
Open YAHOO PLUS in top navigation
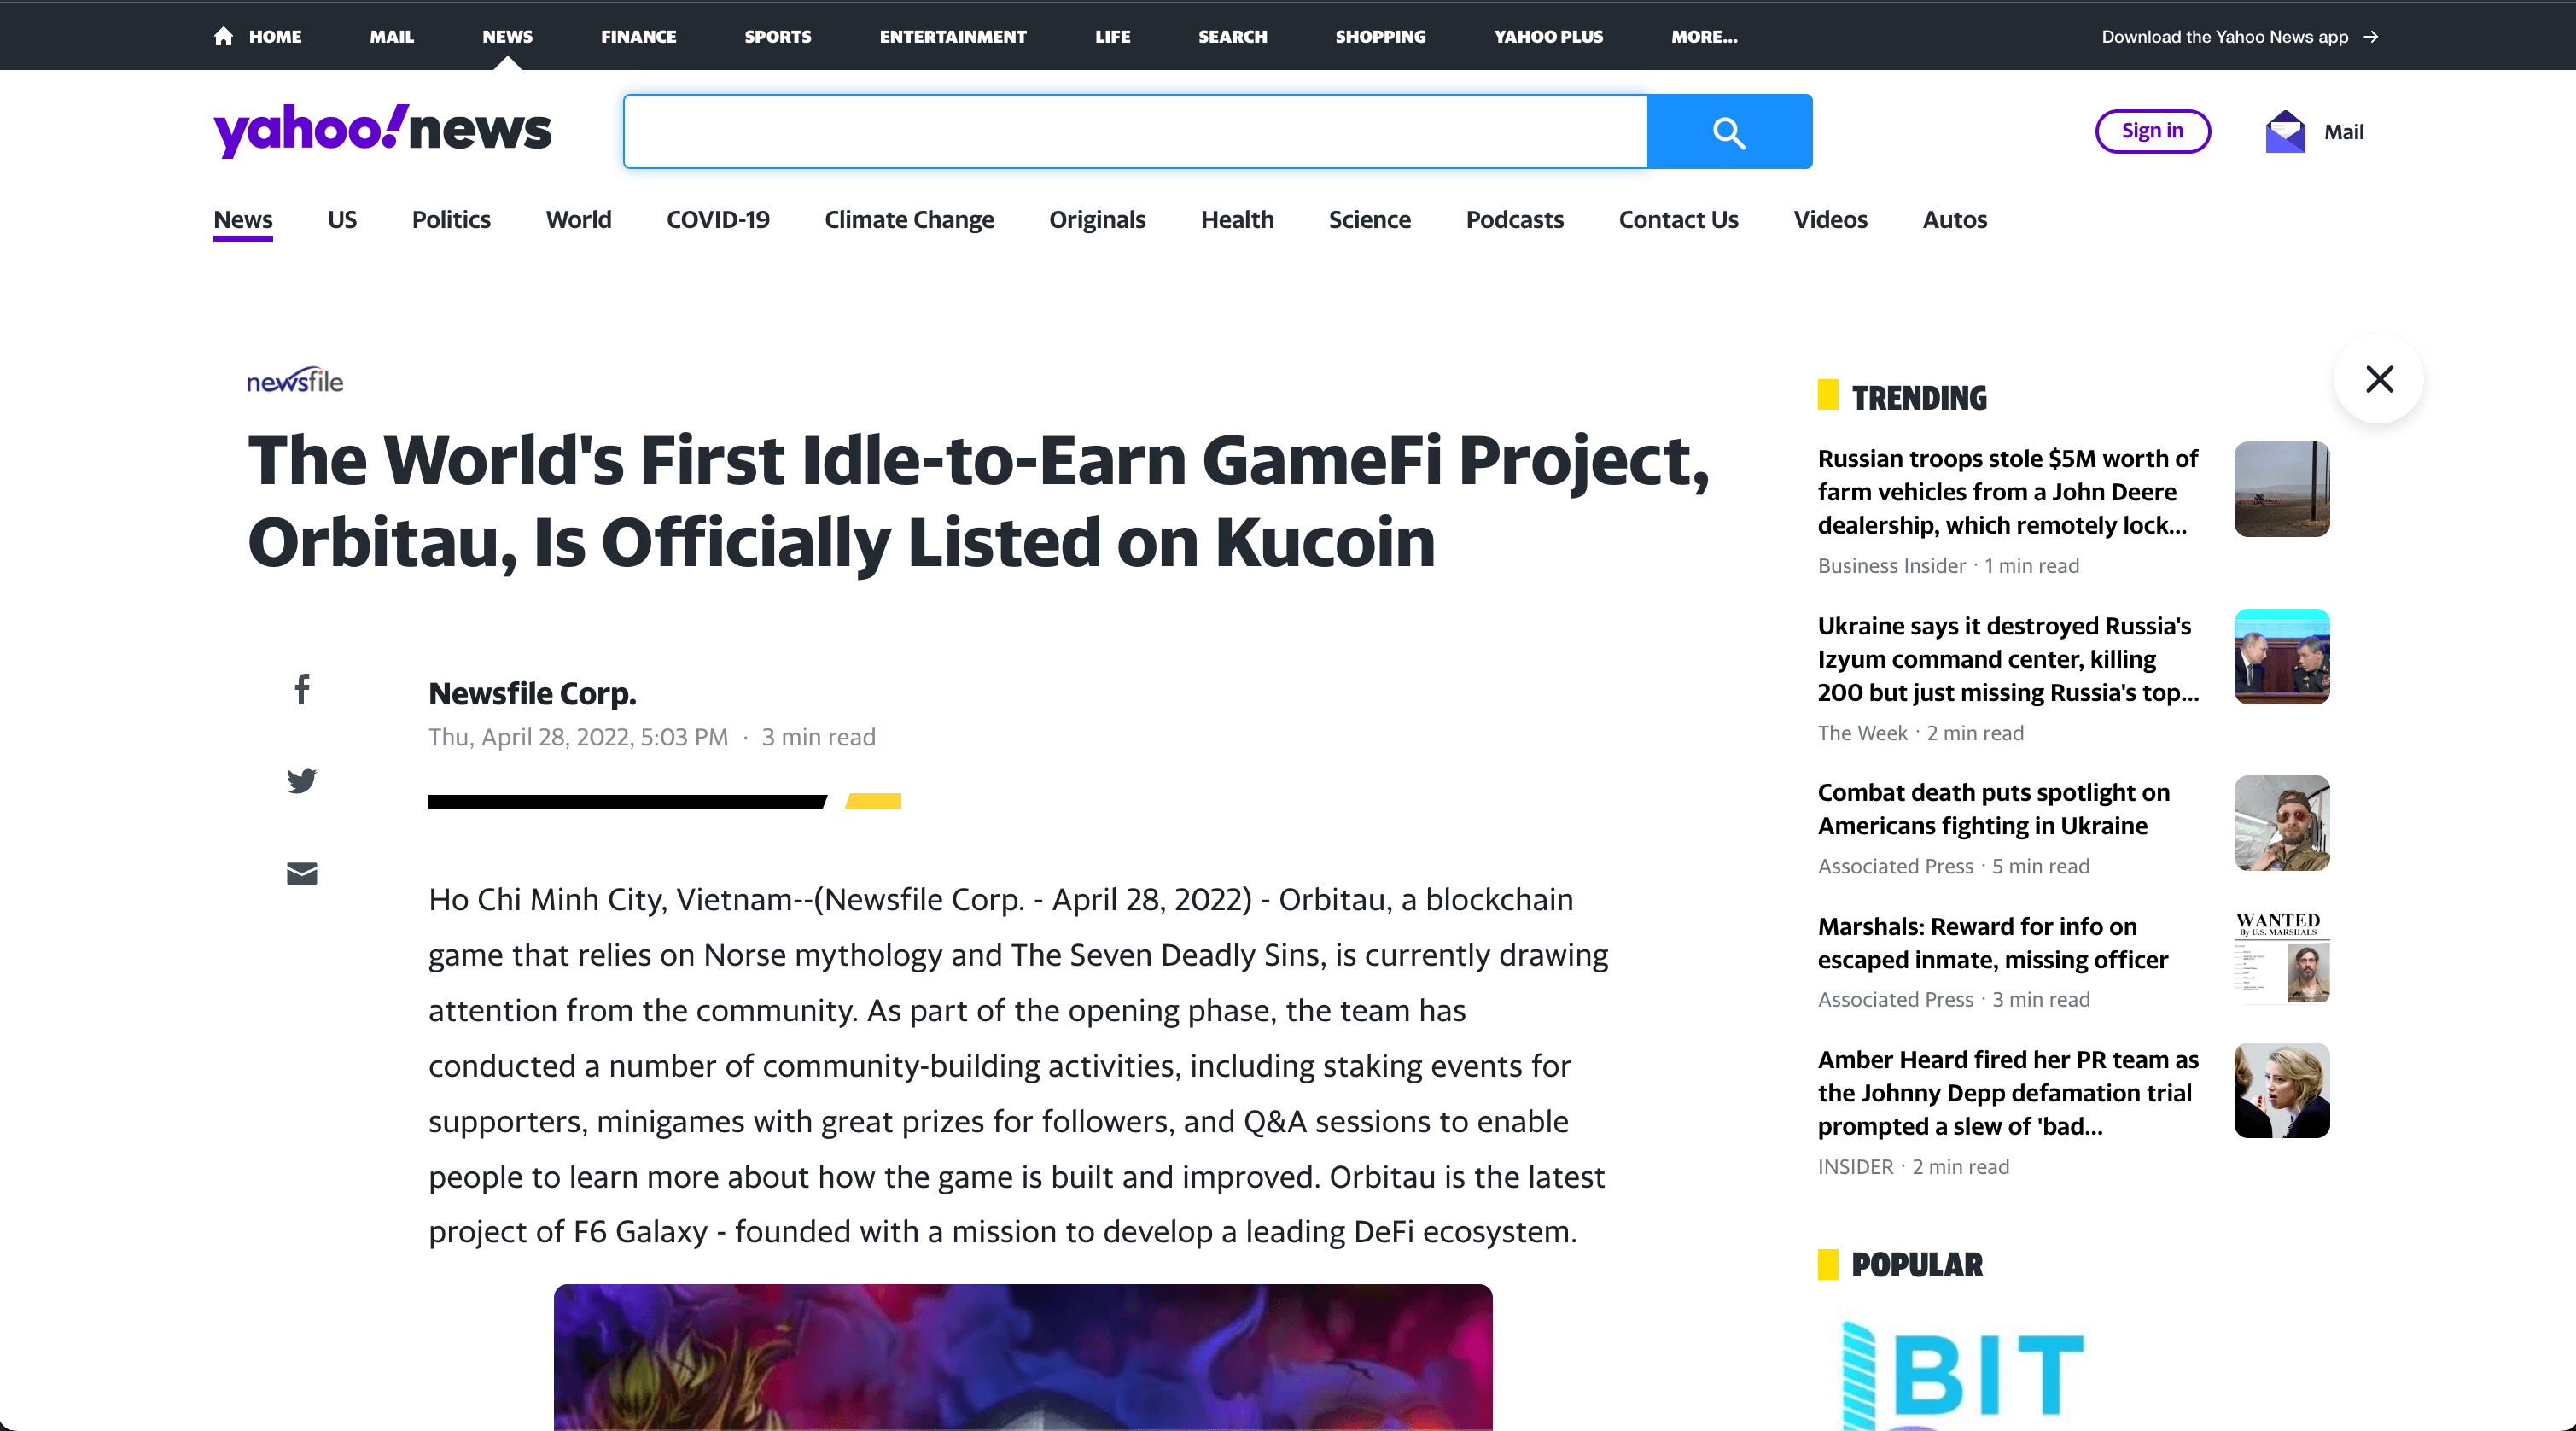1549,37
